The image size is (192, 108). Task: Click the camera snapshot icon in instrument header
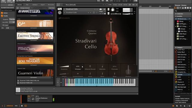pyautogui.click(x=100, y=9)
